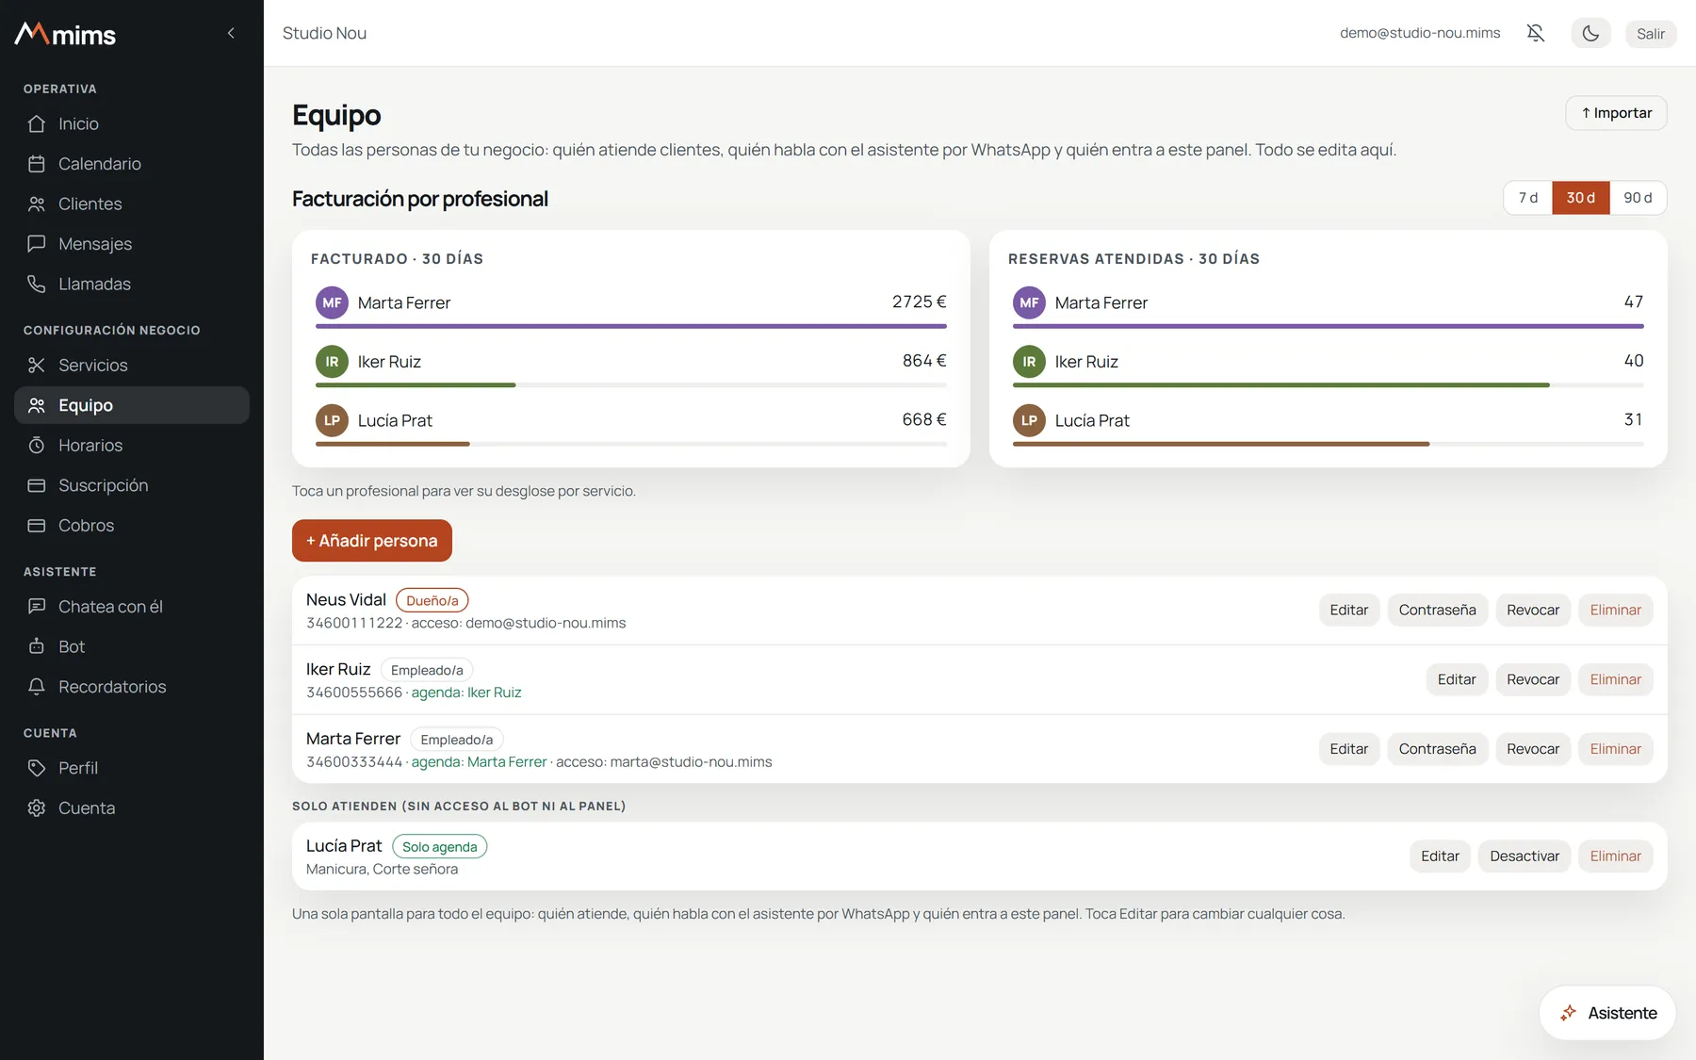Click Marta Ferrer's facturado progress bar
This screenshot has width=1696, height=1060.
point(631,326)
